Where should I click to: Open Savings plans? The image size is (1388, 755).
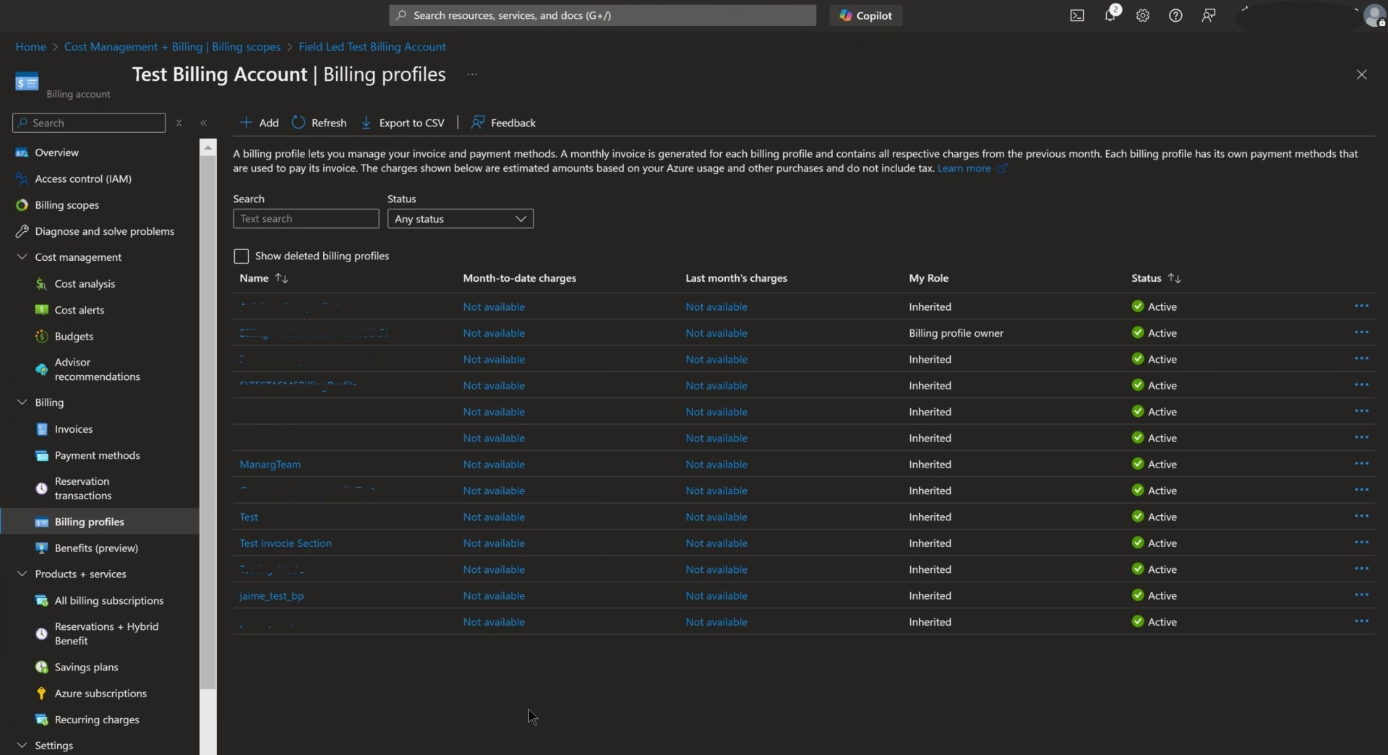tap(86, 667)
